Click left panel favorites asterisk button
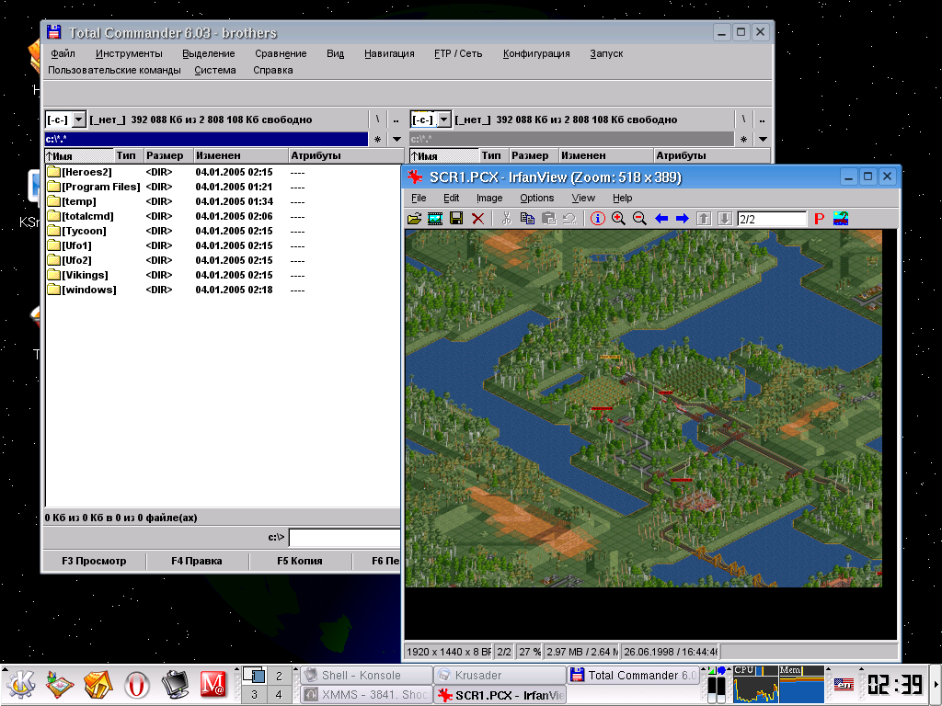 pyautogui.click(x=377, y=139)
